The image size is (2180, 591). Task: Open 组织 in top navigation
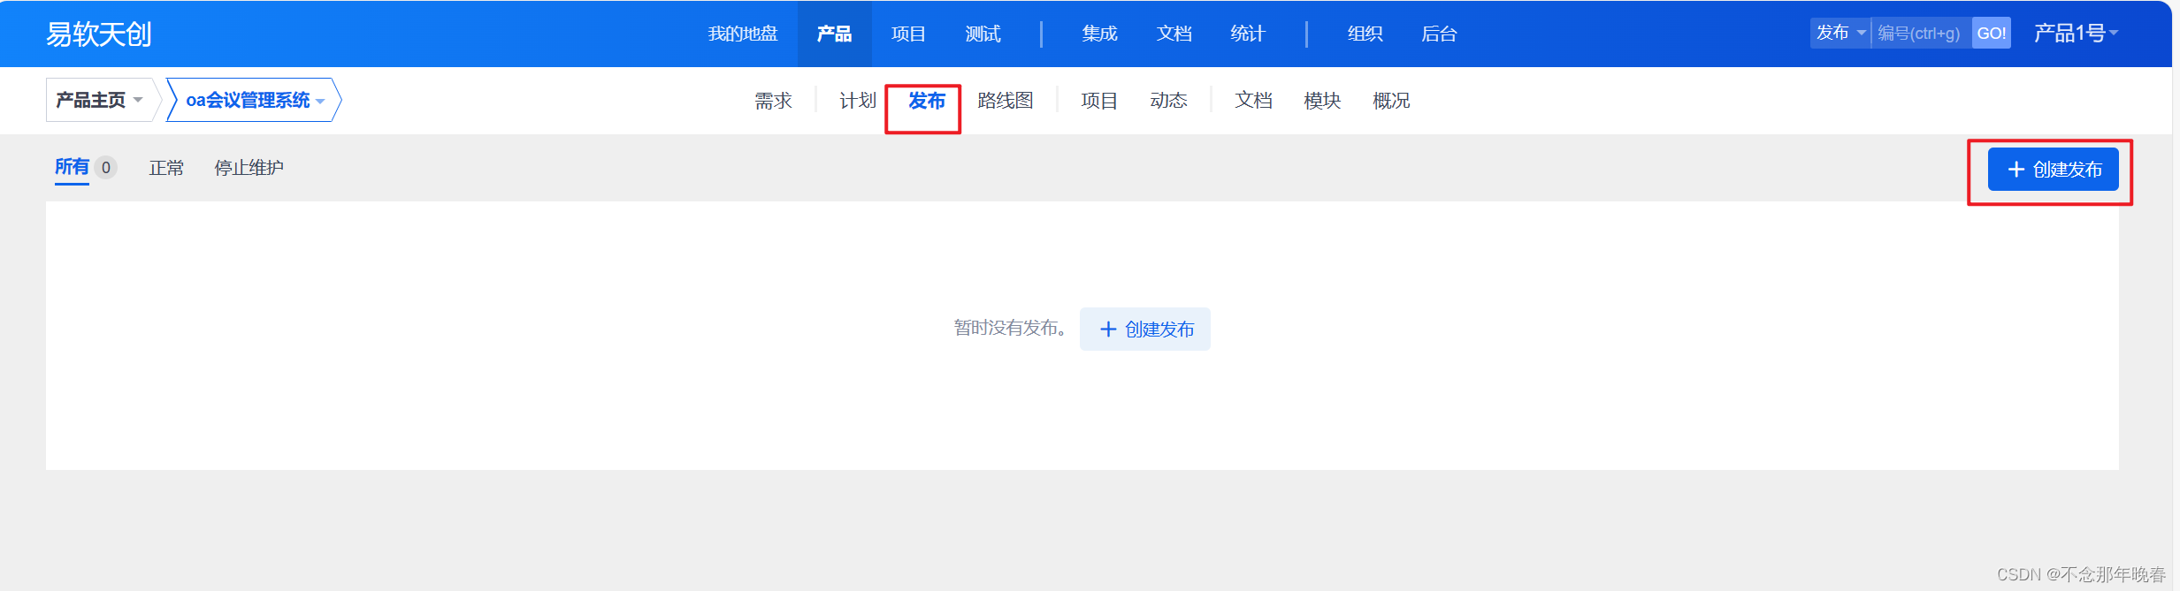pos(1365,34)
